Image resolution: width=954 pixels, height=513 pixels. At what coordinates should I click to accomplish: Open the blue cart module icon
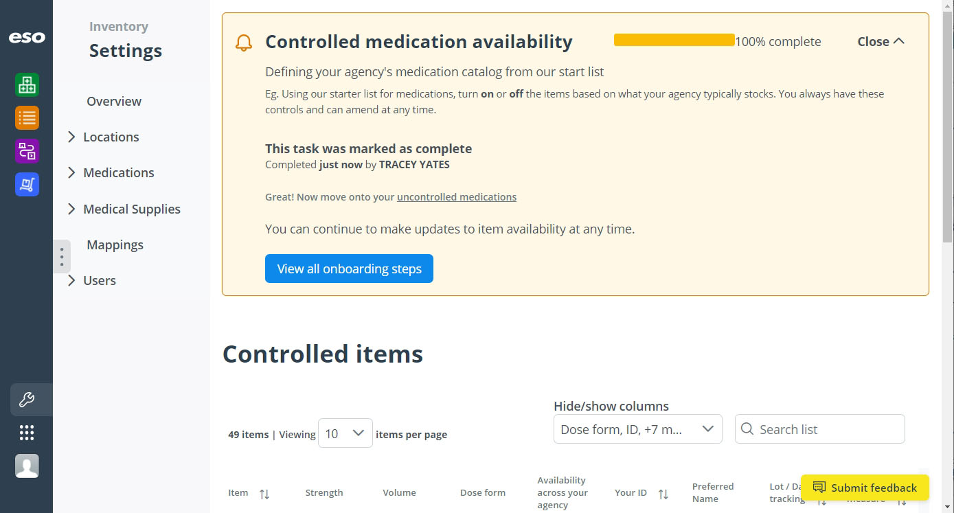tap(27, 184)
